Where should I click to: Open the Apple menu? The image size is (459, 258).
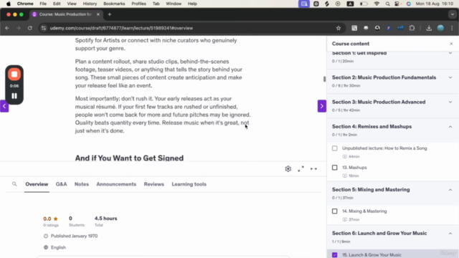click(x=9, y=4)
